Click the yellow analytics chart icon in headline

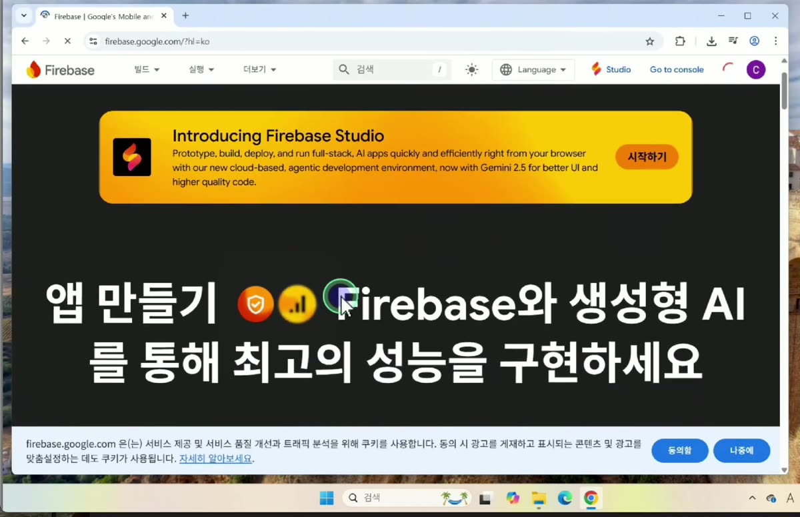(297, 304)
